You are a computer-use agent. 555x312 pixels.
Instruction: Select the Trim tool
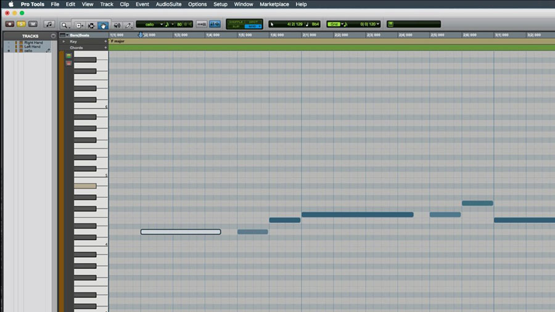point(80,25)
